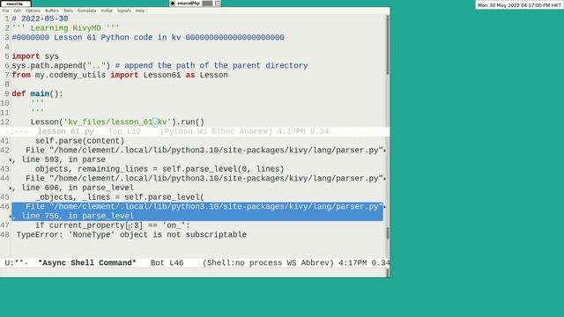Click the date and time clock display
The image size is (564, 317).
tap(519, 5)
